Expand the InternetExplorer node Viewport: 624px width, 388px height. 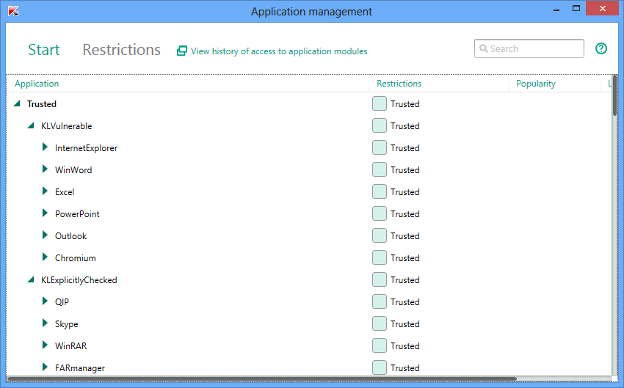point(45,147)
